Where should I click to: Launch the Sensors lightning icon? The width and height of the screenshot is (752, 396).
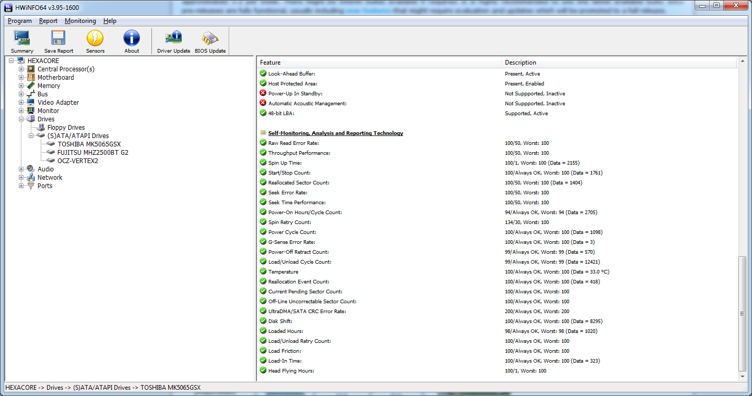click(95, 38)
